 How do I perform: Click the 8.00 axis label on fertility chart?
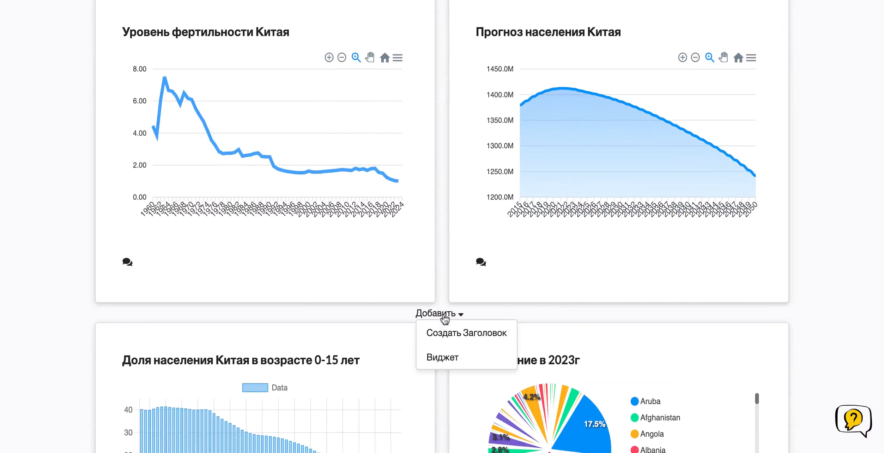[139, 69]
